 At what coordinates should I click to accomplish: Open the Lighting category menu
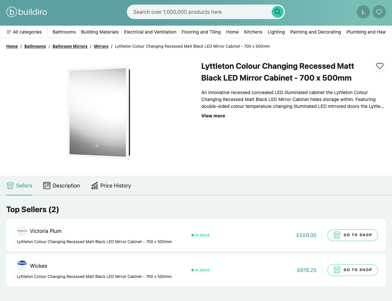tap(276, 32)
